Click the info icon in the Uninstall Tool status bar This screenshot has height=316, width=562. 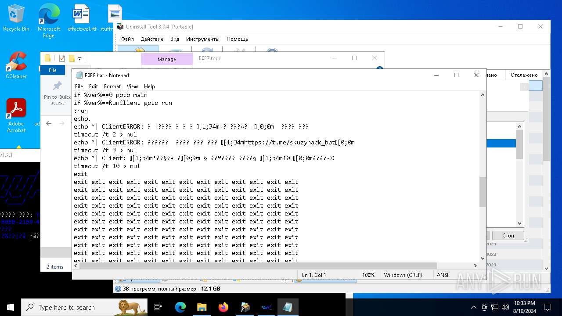118,289
